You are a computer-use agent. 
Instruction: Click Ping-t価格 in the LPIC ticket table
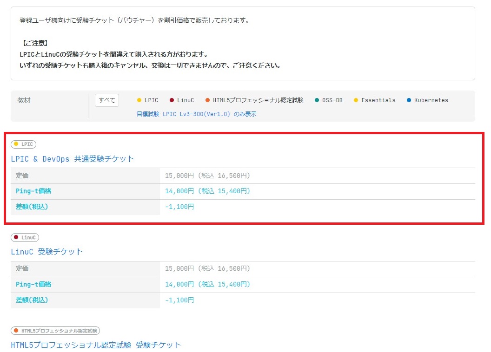(33, 191)
